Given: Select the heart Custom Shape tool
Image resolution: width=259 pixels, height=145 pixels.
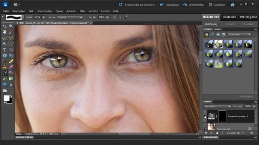Looking at the screenshot, I should (4, 85).
